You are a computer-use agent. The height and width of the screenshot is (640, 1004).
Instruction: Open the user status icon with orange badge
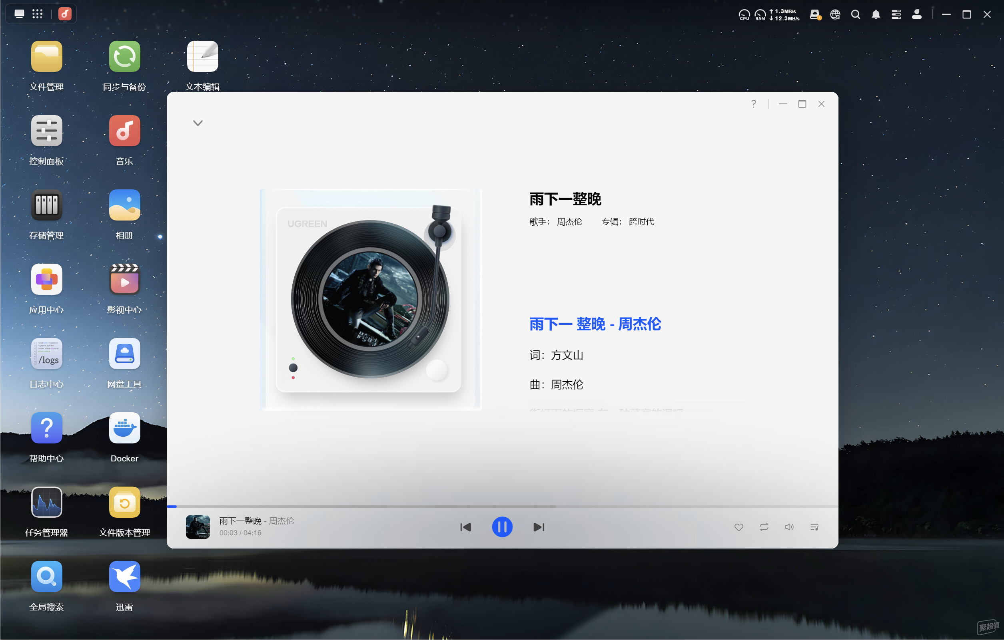tap(815, 15)
